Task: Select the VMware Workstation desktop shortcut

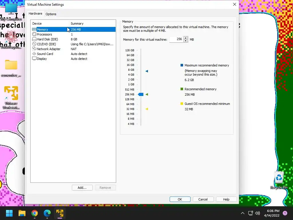Action: [x=11, y=98]
